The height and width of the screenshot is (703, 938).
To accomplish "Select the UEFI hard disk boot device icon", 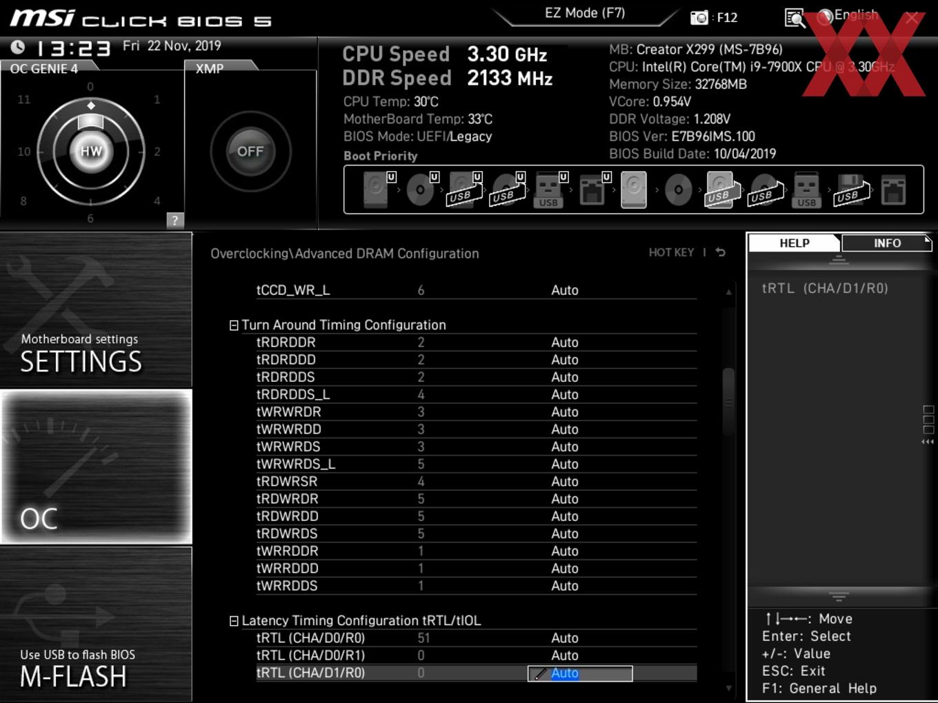I will (x=378, y=190).
